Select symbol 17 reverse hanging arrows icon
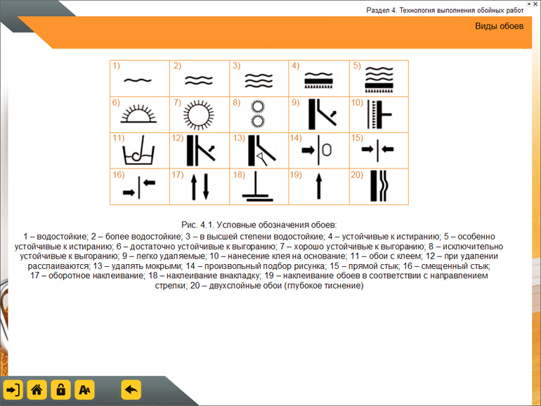Screen dimensions: 541x406 pos(200,187)
